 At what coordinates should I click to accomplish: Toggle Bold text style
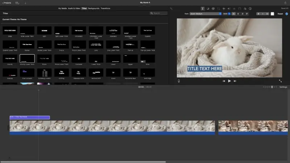[258, 14]
